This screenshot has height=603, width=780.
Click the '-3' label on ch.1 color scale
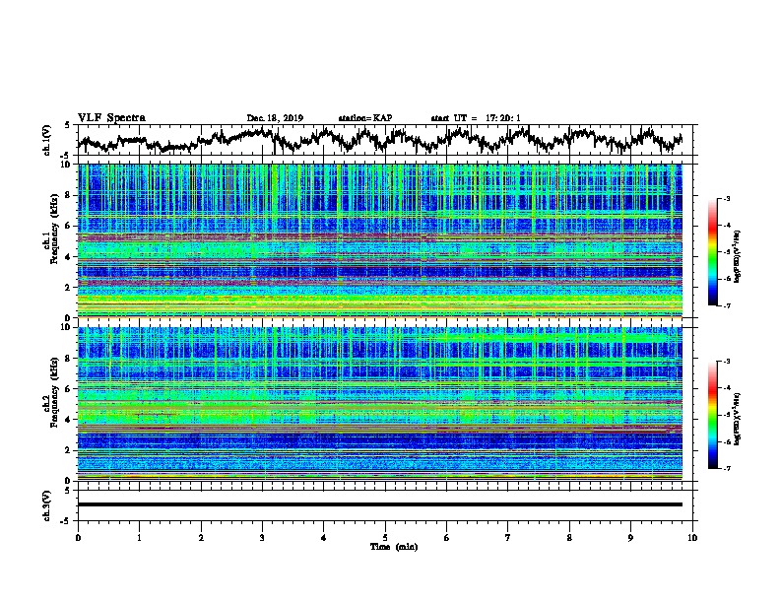pyautogui.click(x=726, y=199)
